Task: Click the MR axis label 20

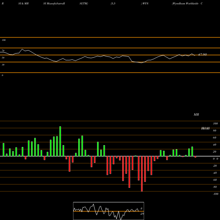Action: click(215, 152)
